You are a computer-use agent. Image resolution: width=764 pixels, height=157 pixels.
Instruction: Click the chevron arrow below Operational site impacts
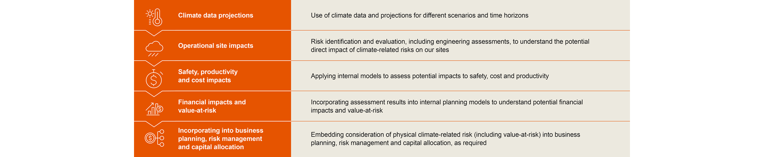click(x=154, y=64)
